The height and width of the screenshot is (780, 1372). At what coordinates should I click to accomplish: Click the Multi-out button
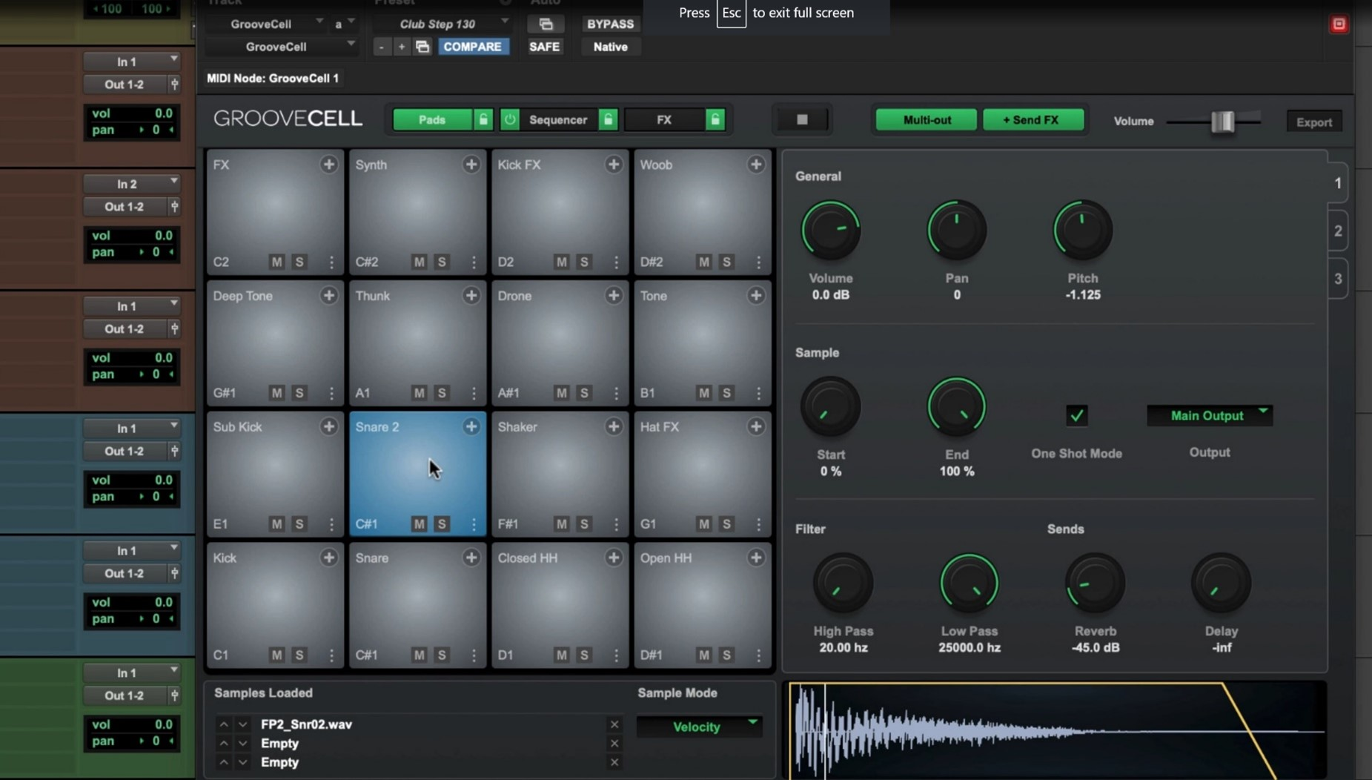point(927,119)
